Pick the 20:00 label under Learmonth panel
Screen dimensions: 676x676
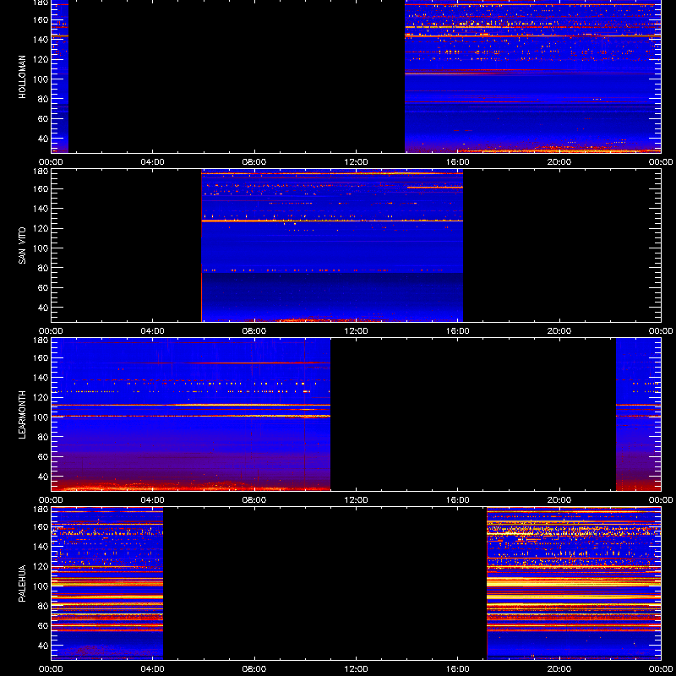click(x=559, y=500)
